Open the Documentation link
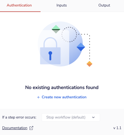 (15, 128)
